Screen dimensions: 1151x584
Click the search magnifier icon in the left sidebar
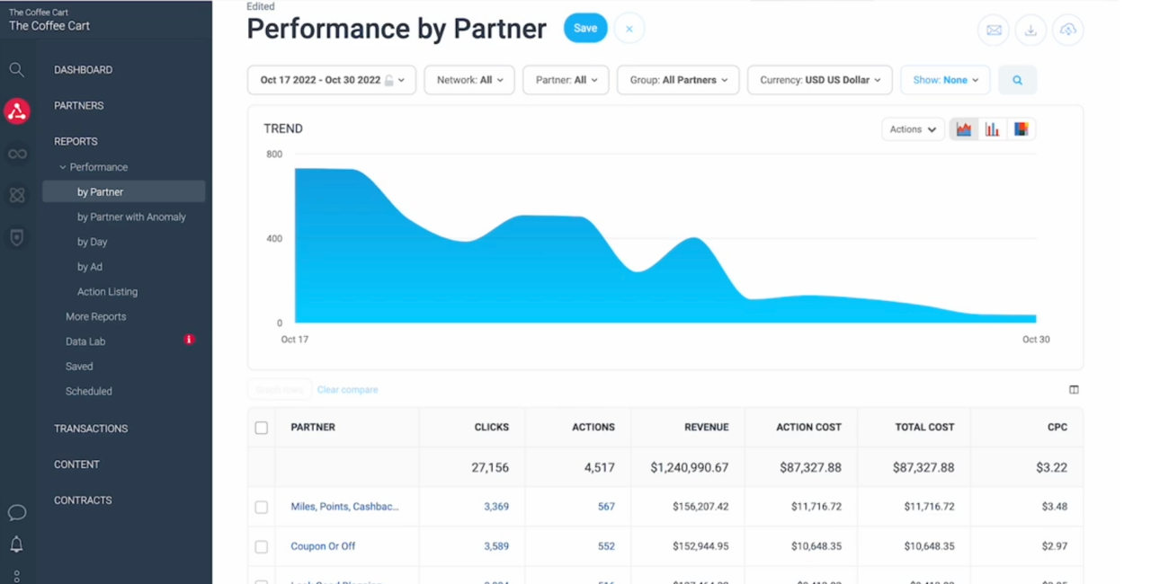click(16, 69)
